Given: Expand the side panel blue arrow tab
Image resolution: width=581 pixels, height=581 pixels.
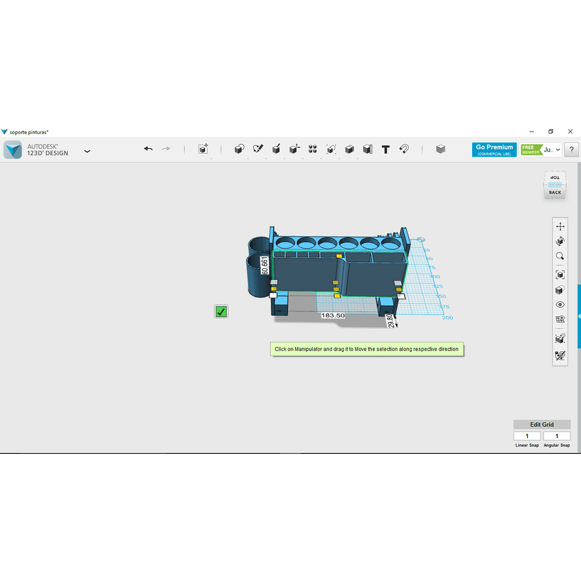Looking at the screenshot, I should pos(579,317).
